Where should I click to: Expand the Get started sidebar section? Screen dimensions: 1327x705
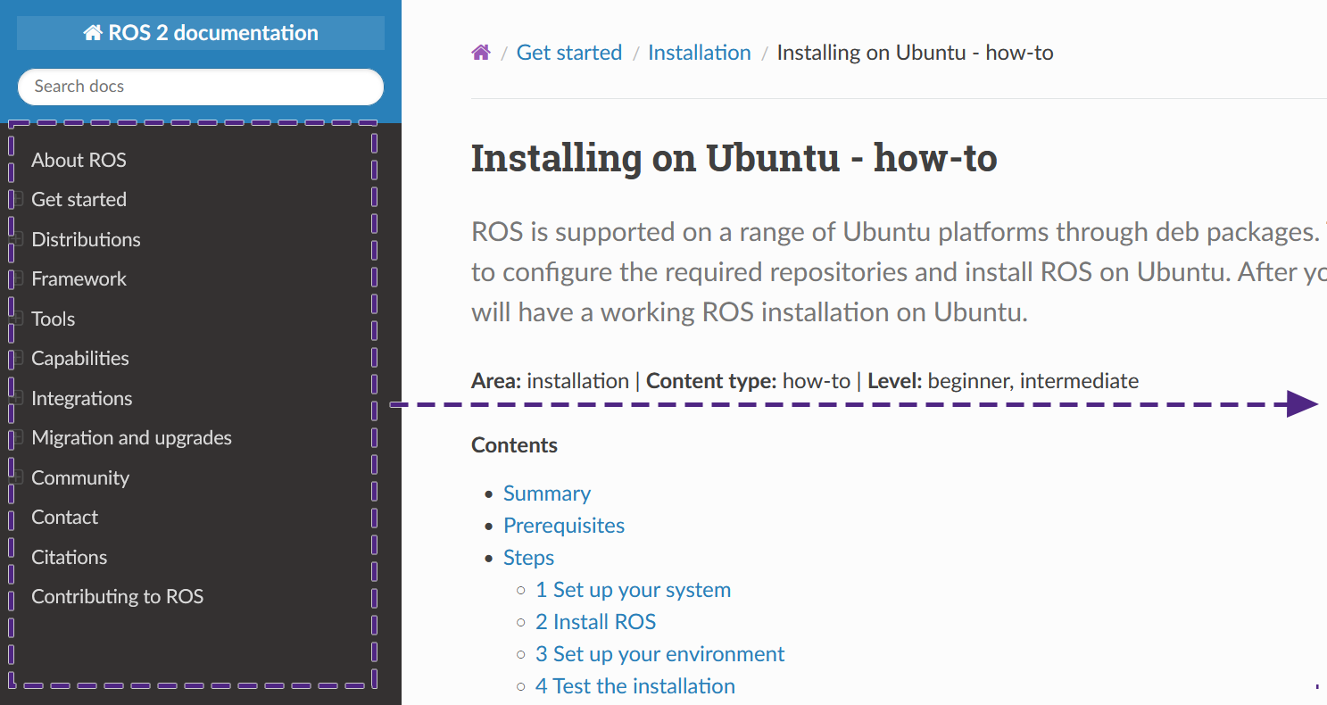point(17,199)
